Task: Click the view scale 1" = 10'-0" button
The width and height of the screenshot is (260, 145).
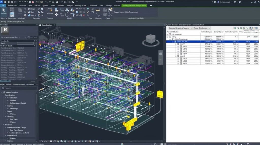Action: point(44,141)
